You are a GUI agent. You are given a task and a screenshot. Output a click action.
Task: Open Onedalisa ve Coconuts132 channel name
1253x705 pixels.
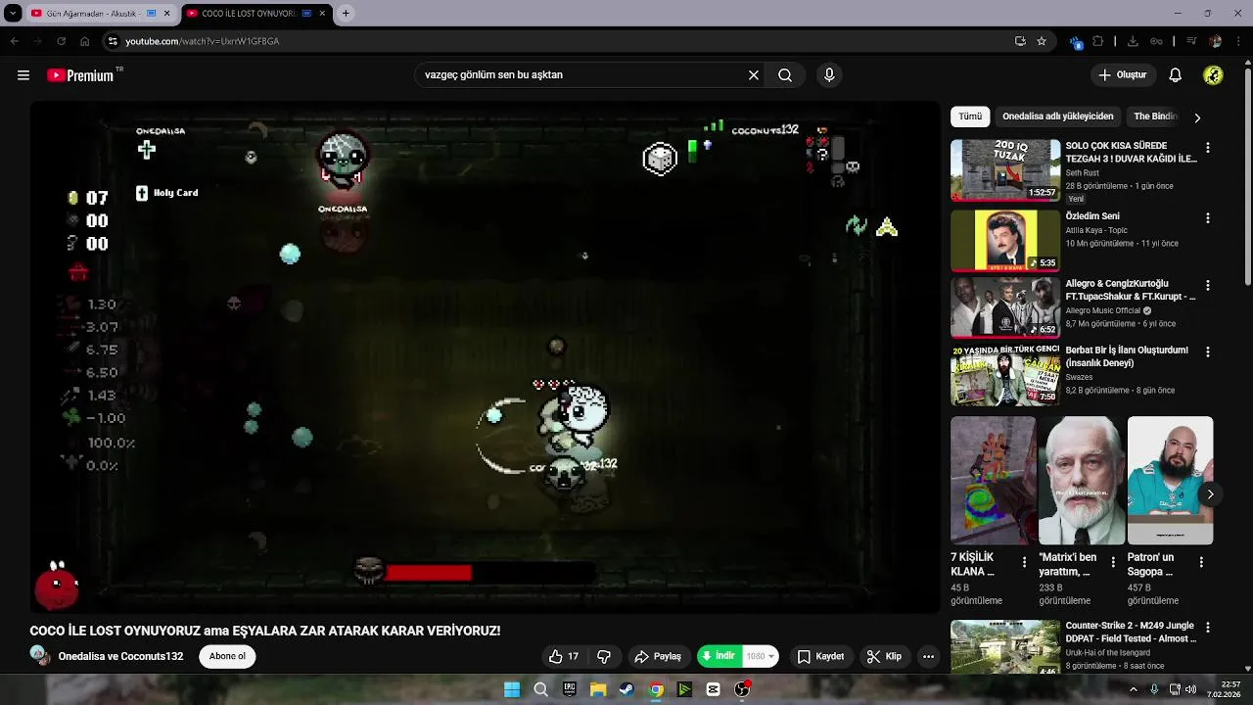pyautogui.click(x=120, y=656)
